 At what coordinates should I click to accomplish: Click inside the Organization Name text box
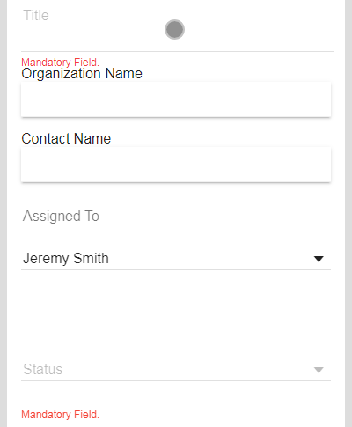click(x=176, y=99)
